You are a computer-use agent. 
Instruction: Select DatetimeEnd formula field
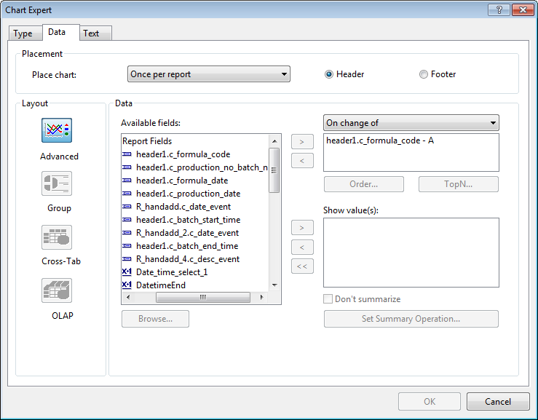[x=161, y=285]
